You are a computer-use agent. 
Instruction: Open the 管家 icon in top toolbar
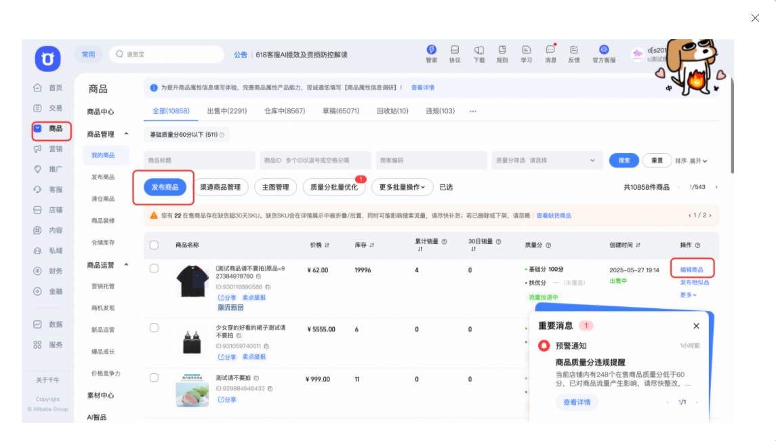pos(431,54)
